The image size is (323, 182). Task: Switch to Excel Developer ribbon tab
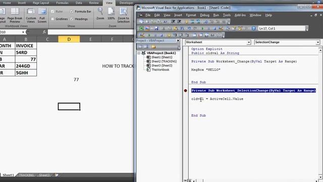coord(126,3)
